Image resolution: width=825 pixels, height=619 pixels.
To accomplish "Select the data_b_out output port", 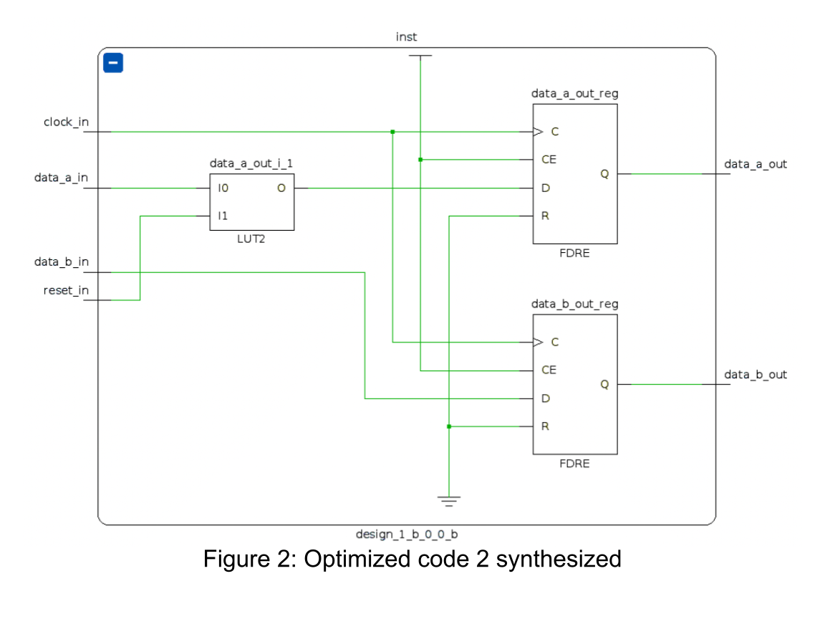I will click(755, 375).
